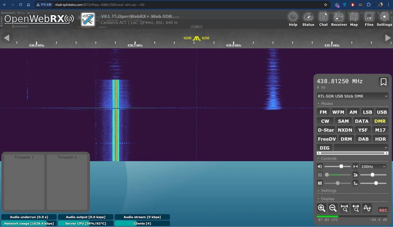Open the 100Hz tuning step dropdown

click(x=373, y=166)
